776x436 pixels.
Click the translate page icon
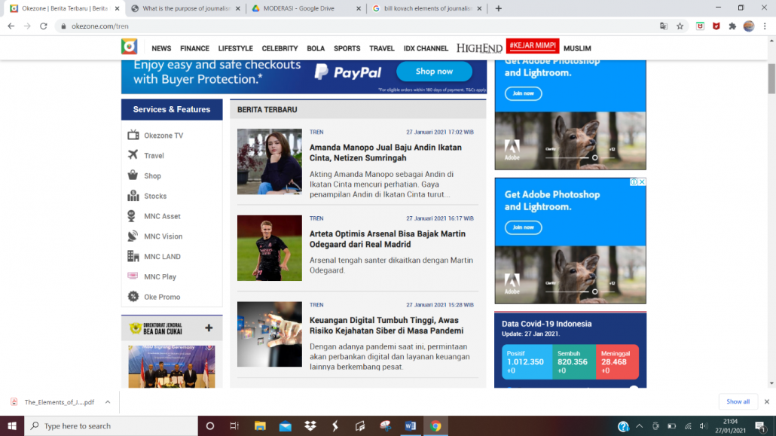[664, 26]
